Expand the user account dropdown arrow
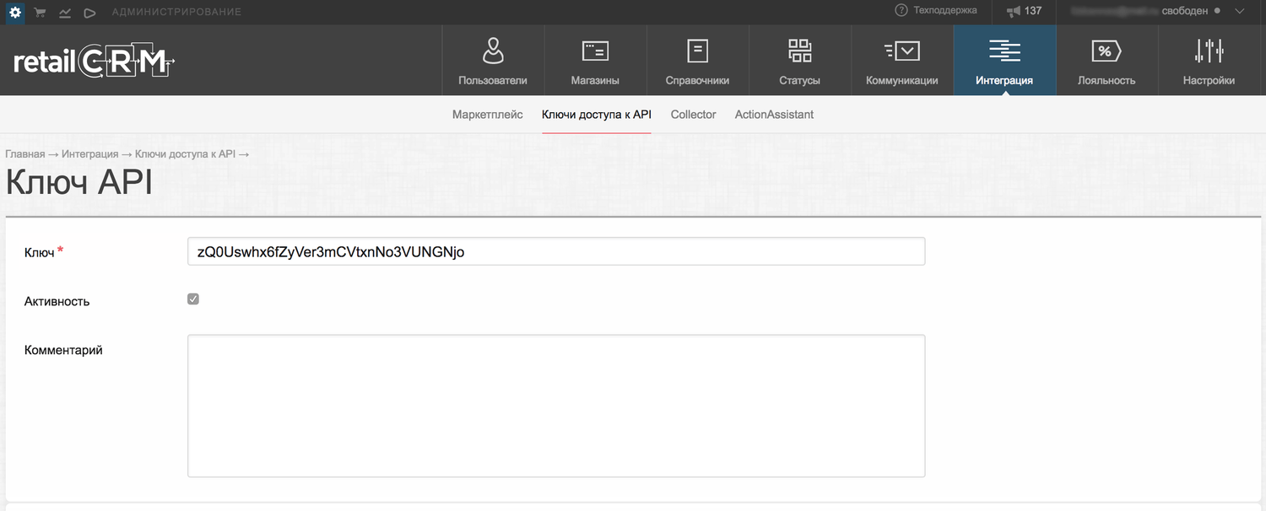Image resolution: width=1266 pixels, height=511 pixels. tap(1239, 12)
